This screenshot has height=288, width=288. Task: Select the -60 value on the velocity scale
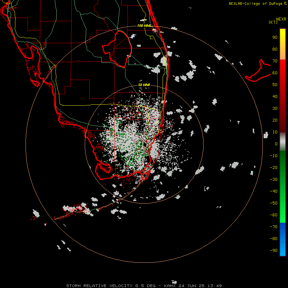coord(274,215)
